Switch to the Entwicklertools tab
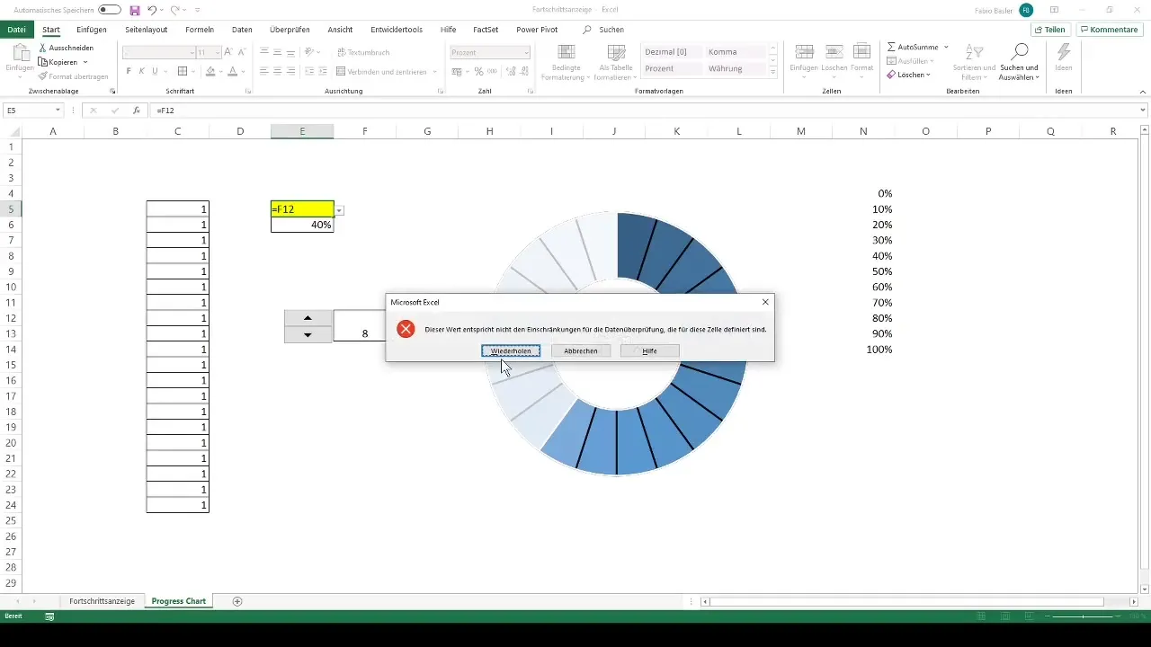 click(x=397, y=30)
